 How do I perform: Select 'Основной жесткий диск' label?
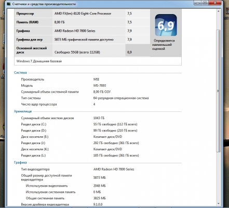(x=32, y=50)
